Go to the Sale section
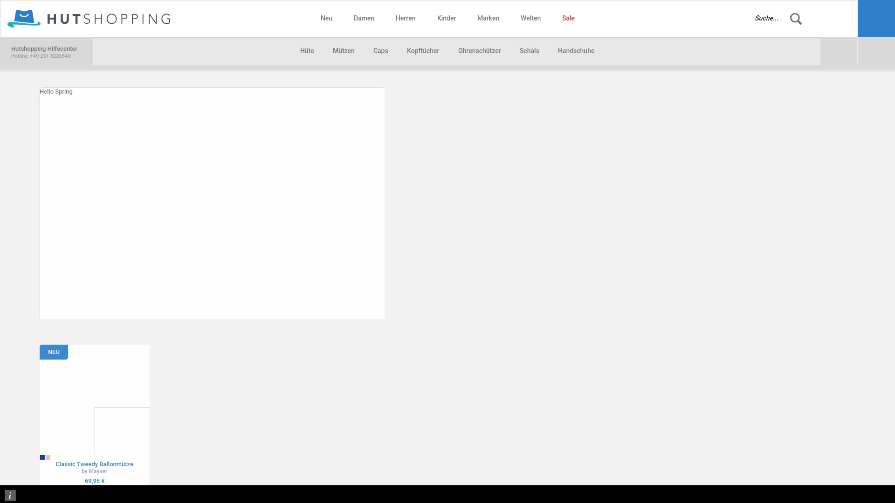This screenshot has width=895, height=503. [568, 18]
